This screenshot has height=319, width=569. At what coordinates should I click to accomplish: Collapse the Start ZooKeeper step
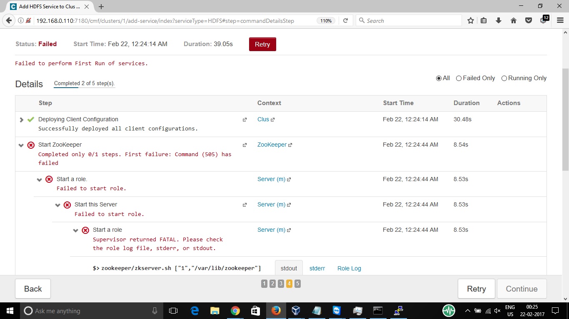point(21,145)
